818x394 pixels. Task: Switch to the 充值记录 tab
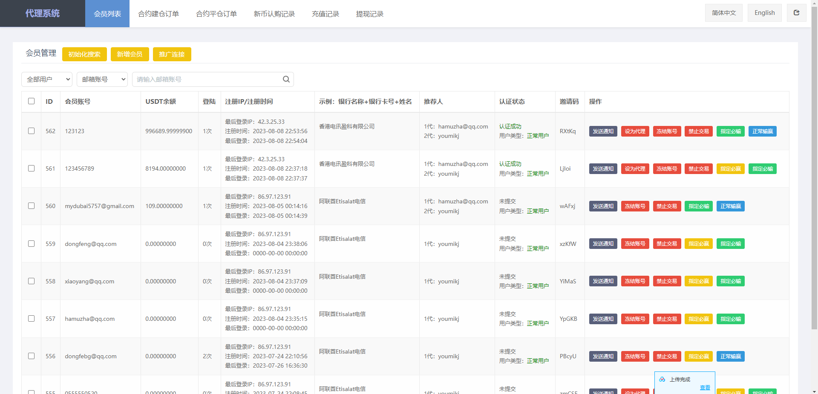[x=325, y=14]
